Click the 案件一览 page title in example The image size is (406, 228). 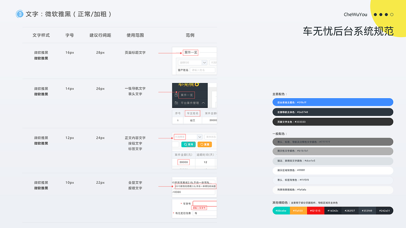click(x=191, y=53)
